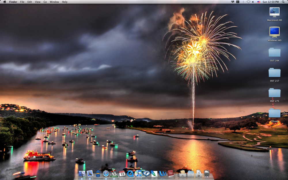Launch QuickTime Player from the dock
This screenshot has width=288, height=180.
pyautogui.click(x=130, y=173)
